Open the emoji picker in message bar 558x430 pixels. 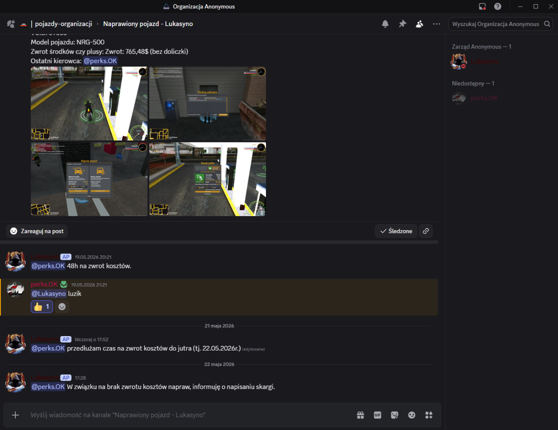(412, 415)
